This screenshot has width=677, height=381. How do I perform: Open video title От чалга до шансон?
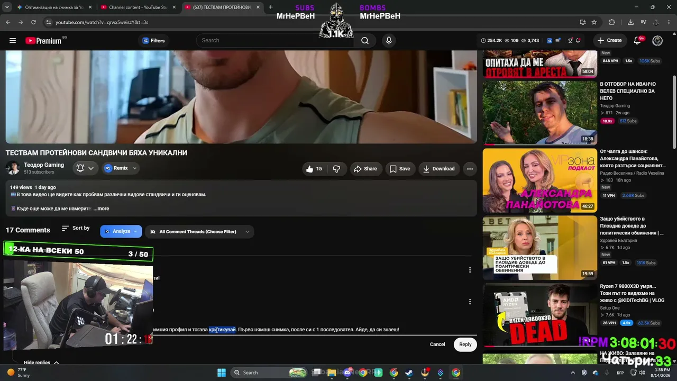pyautogui.click(x=633, y=158)
